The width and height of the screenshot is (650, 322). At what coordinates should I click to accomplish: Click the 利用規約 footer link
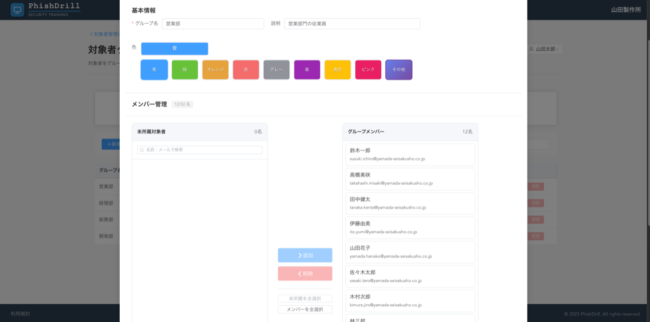(x=21, y=313)
